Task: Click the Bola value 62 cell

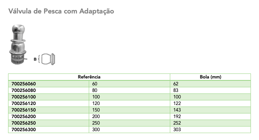Action: [x=210, y=84]
